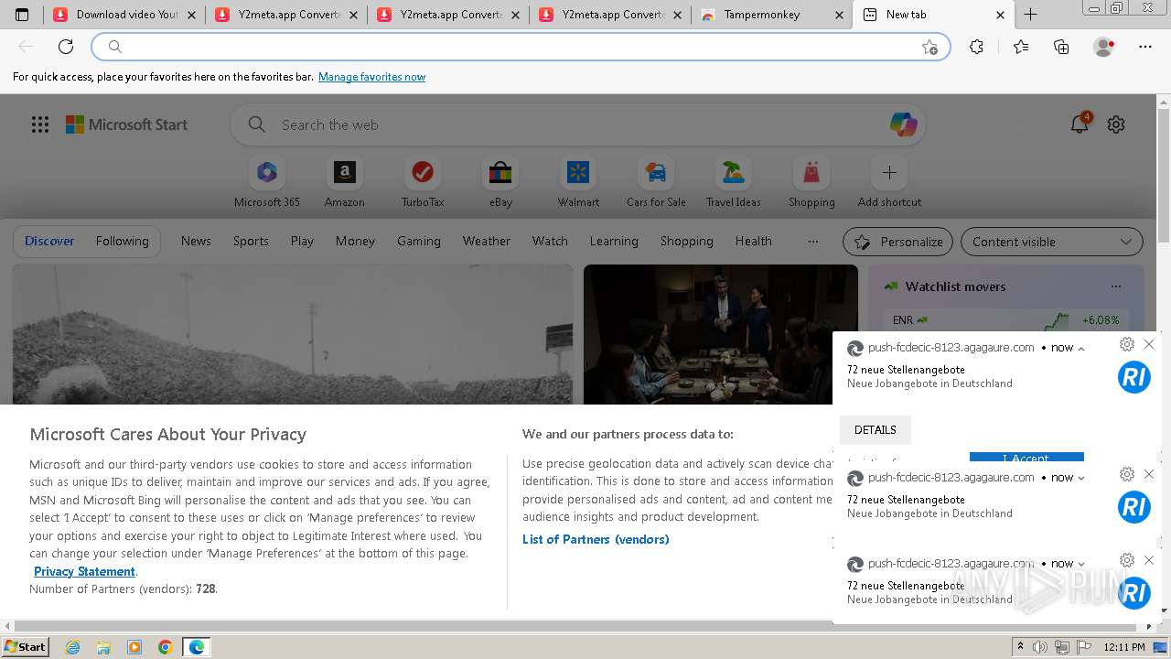This screenshot has height=659, width=1171.
Task: Add this page to favorites star
Action: (x=929, y=47)
